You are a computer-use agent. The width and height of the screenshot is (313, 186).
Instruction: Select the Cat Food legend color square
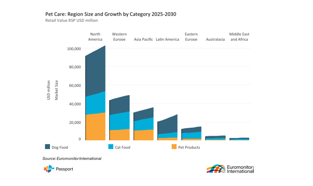tap(111, 147)
